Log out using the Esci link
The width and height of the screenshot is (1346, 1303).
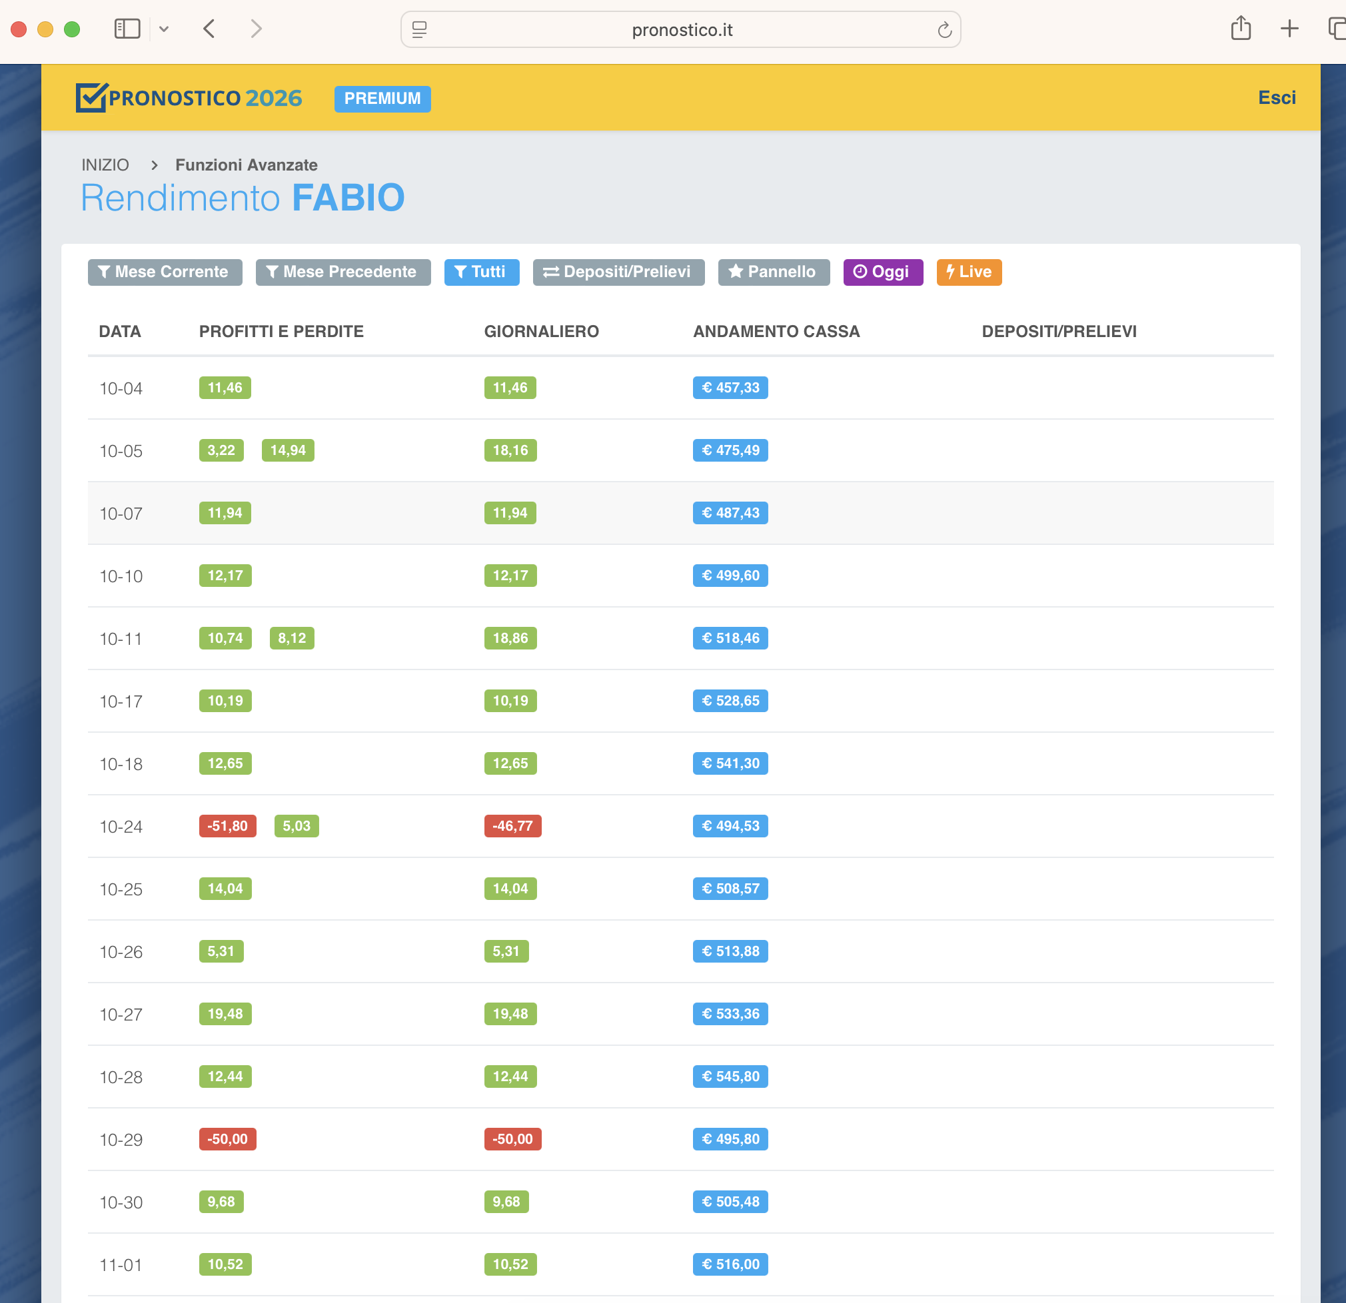(x=1276, y=97)
